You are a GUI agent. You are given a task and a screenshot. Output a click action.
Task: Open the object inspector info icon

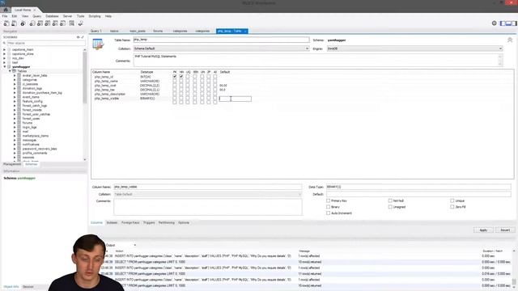[23, 23]
